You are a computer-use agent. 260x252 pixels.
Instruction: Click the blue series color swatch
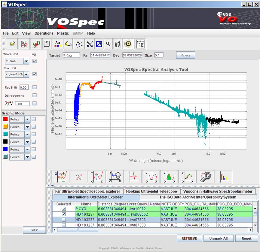point(5,149)
